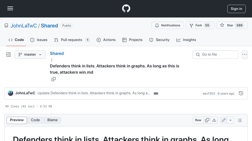This screenshot has width=252, height=141.
Task: Open the Issues tab
Action: (39, 40)
